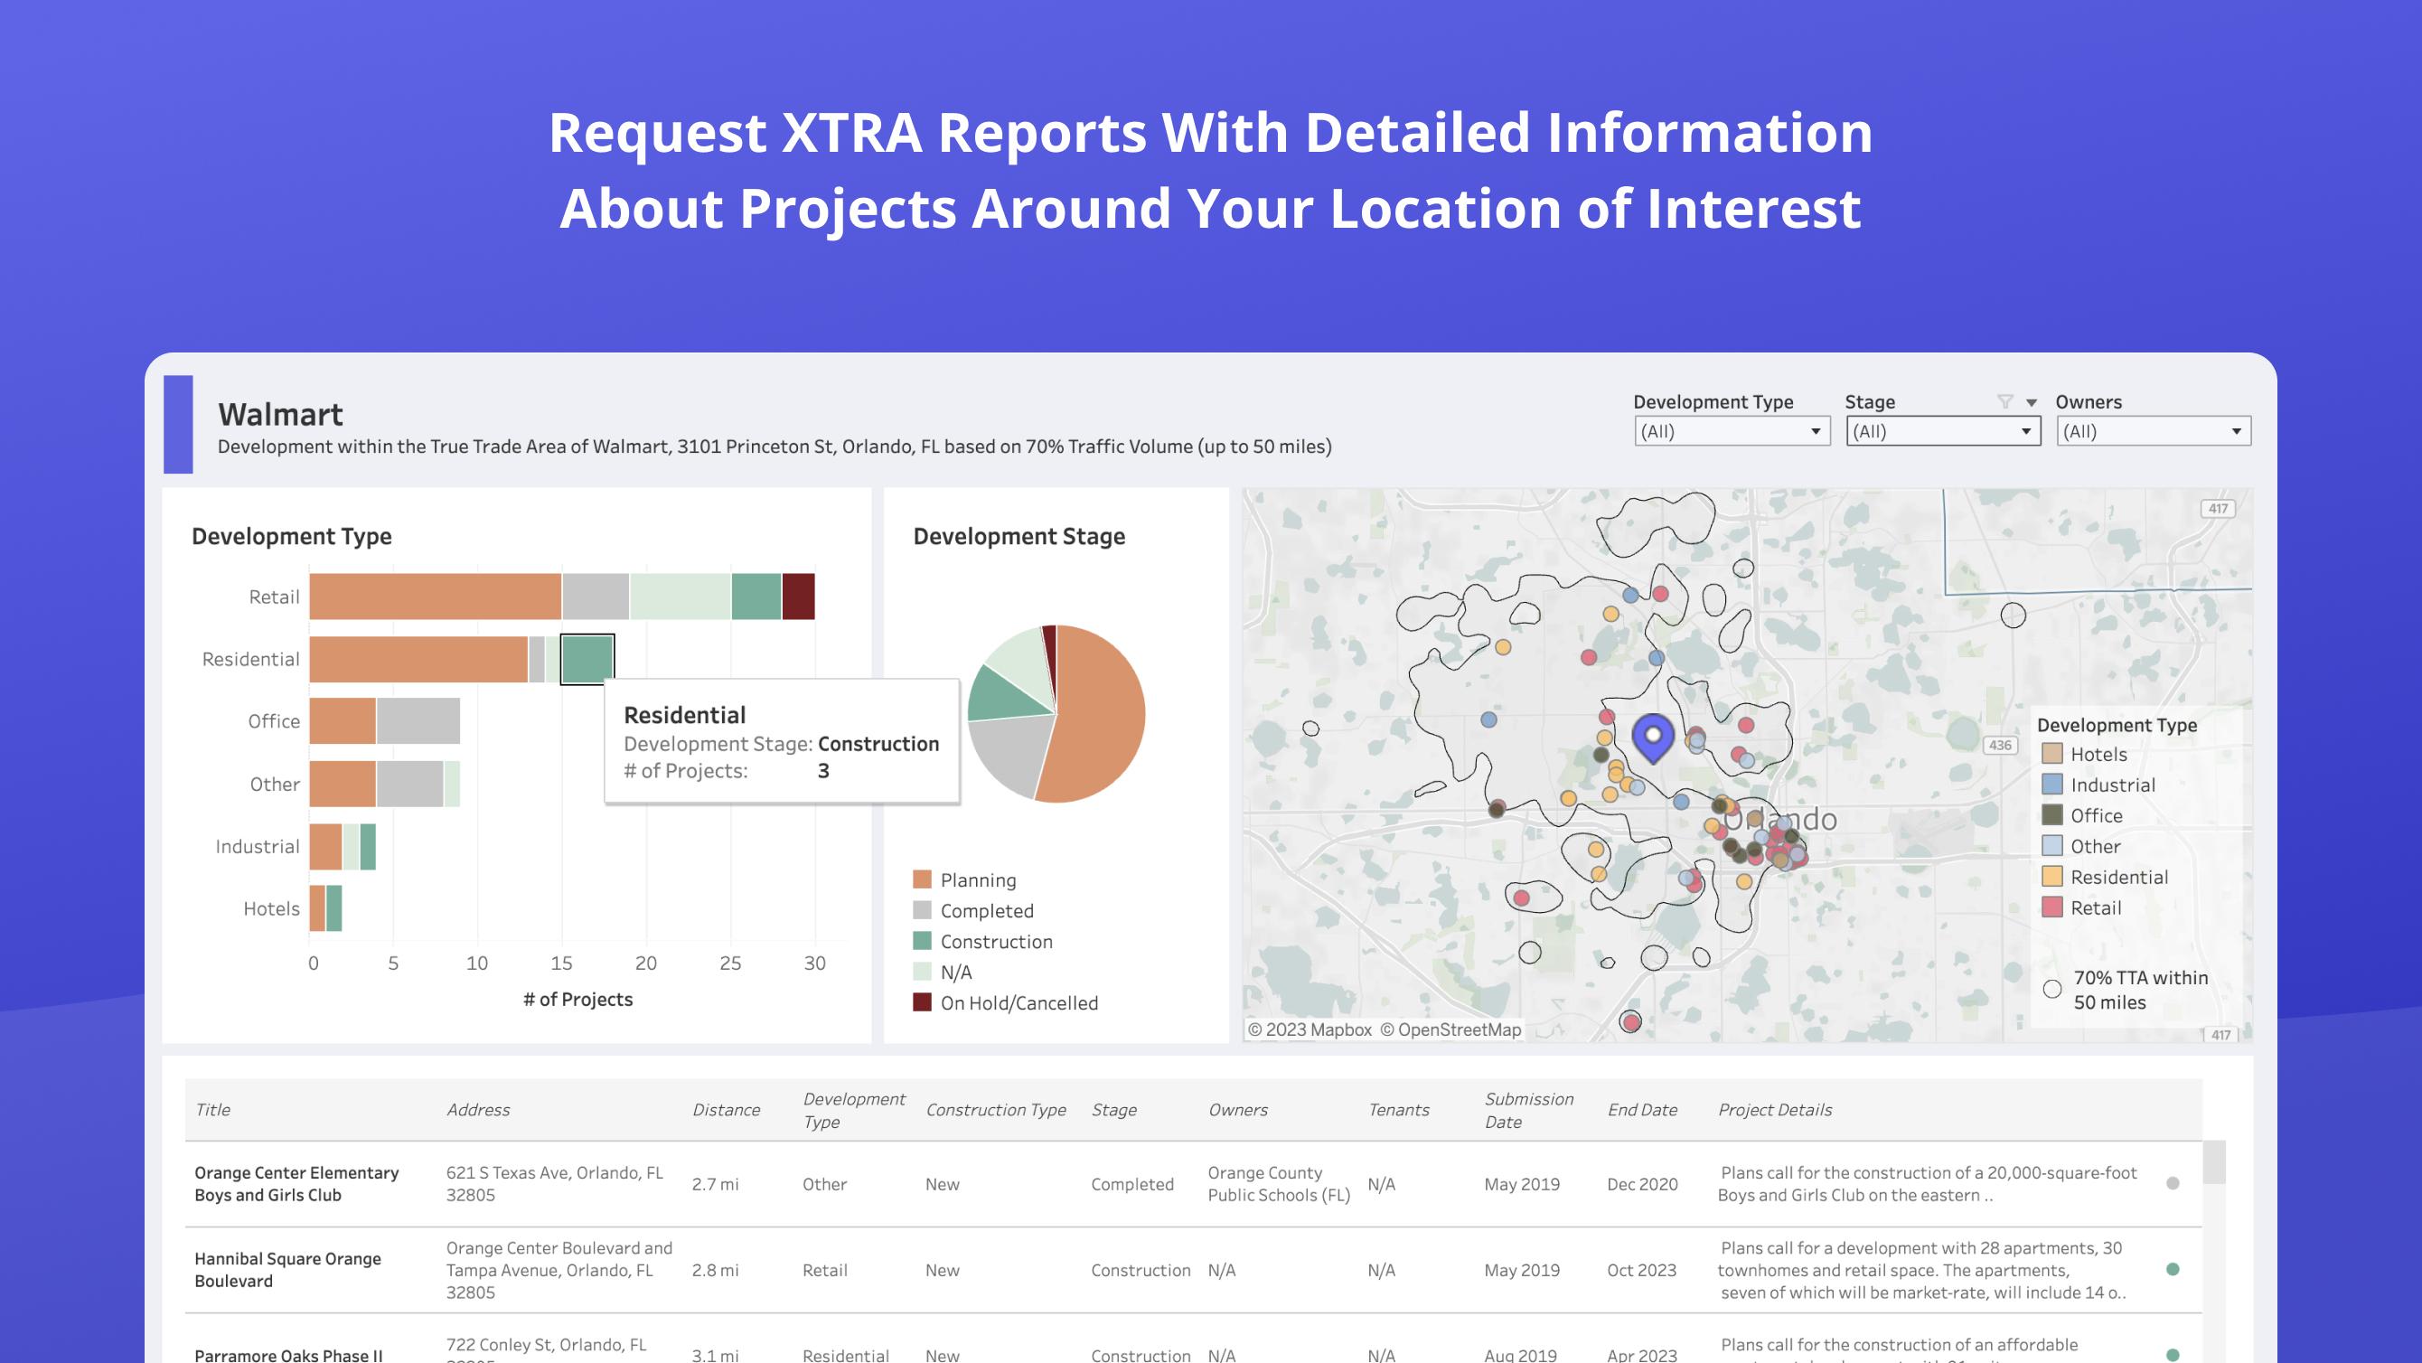Click the End Date column header

click(x=1643, y=1110)
